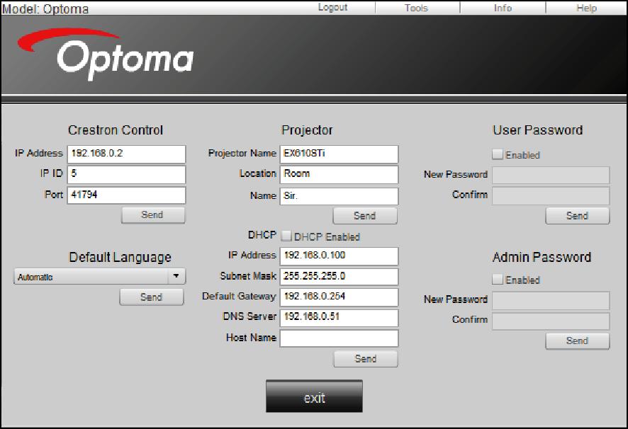
Task: Send the Projector name settings
Action: [x=365, y=216]
